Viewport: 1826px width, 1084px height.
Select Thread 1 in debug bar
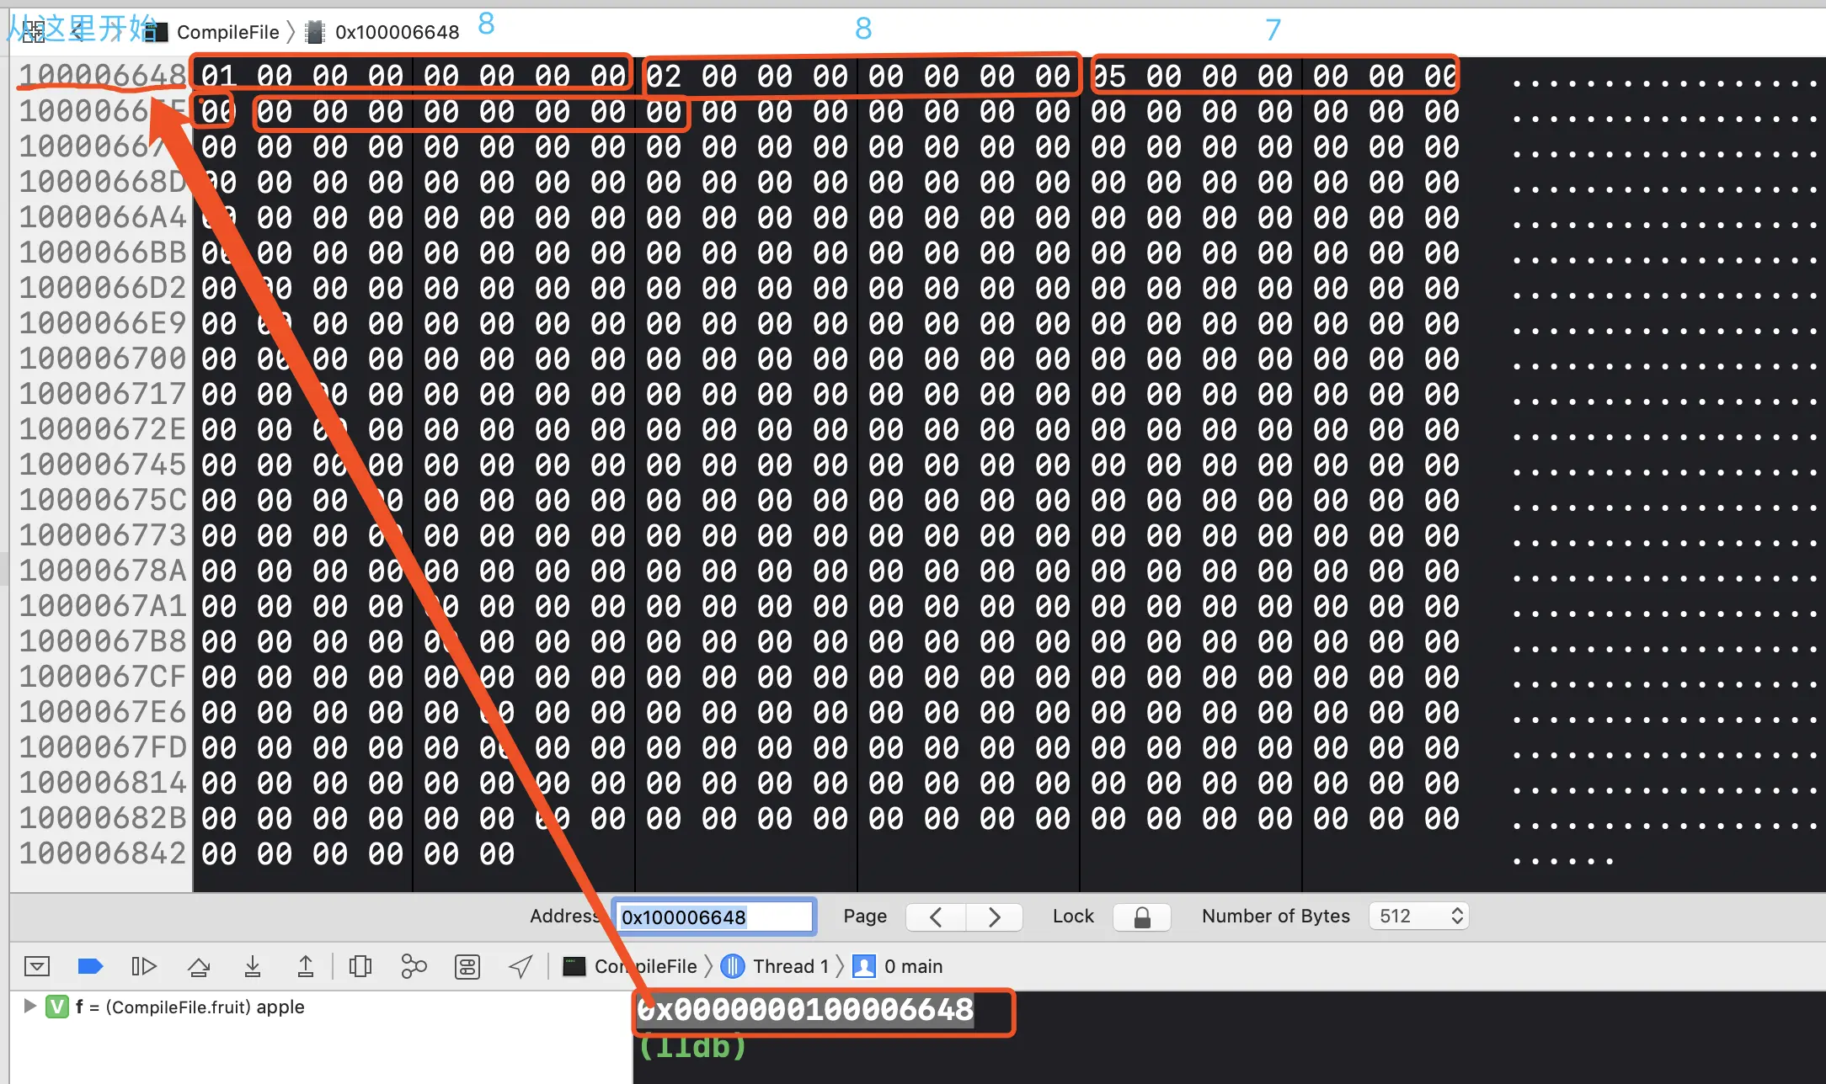tap(790, 966)
